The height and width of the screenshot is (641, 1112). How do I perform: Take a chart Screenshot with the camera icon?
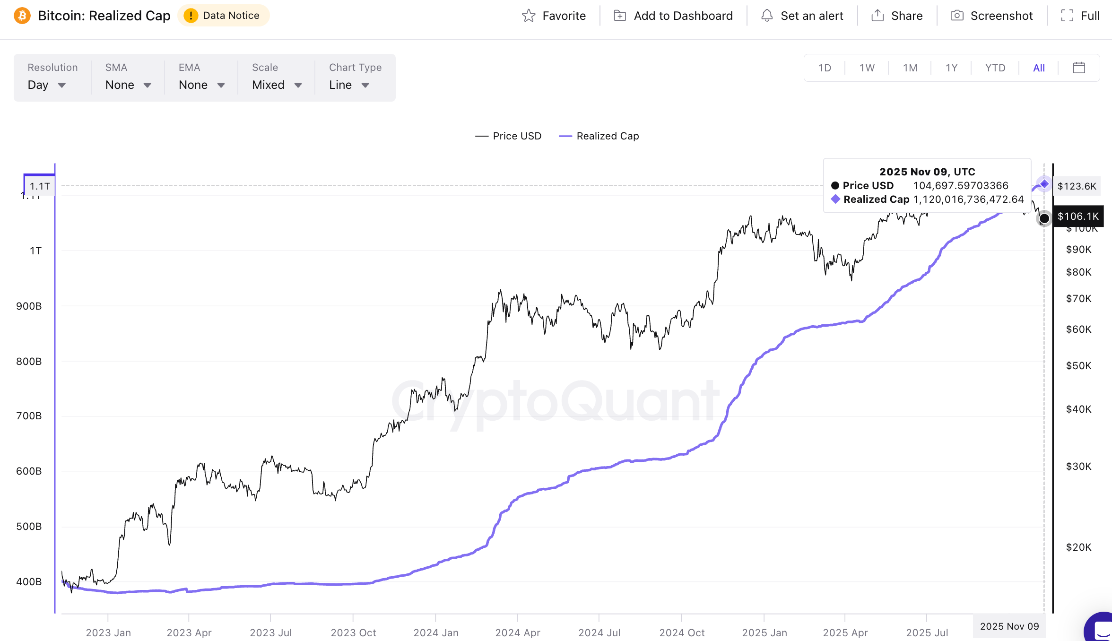tap(957, 15)
